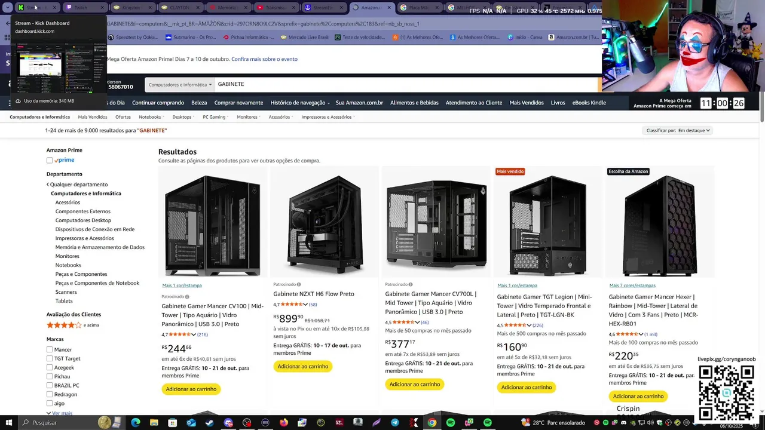This screenshot has height=430, width=765.
Task: Open the Amazon.com.br bookmark
Action: (x=574, y=37)
